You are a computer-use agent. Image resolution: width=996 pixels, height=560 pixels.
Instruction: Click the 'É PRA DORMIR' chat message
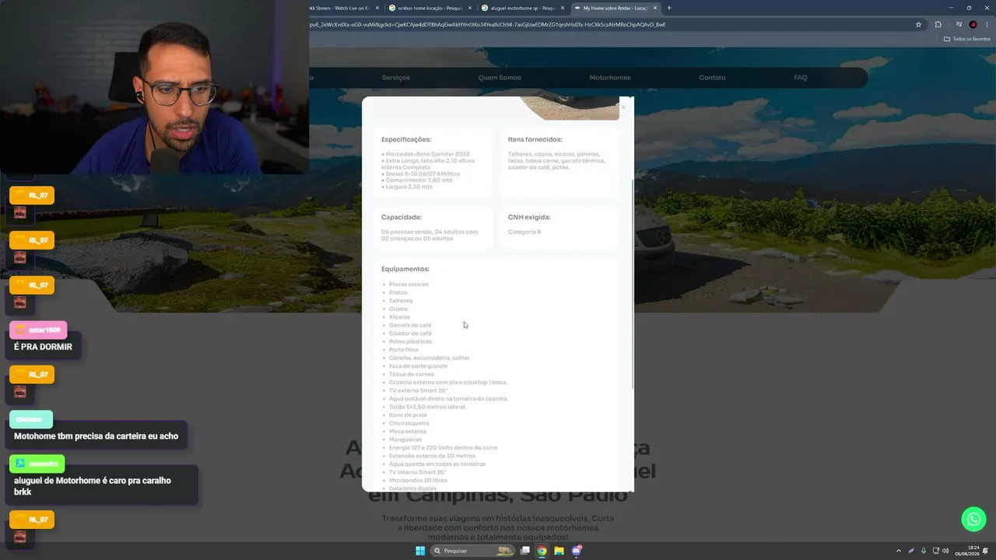pos(43,347)
